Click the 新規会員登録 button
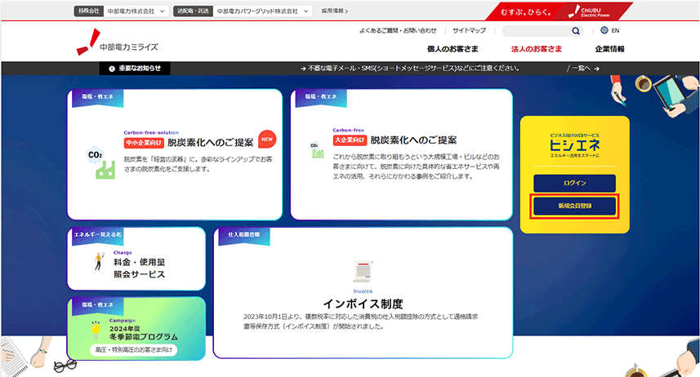700x377 pixels. click(574, 206)
